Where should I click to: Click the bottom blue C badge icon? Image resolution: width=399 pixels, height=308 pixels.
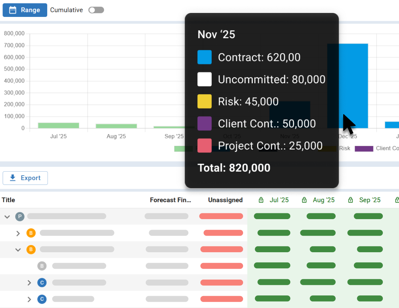tap(42, 299)
